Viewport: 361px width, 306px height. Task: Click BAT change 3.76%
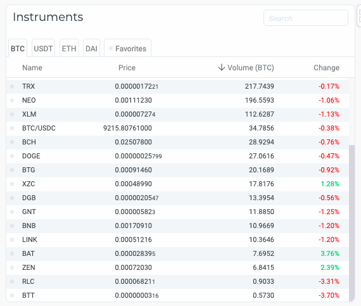(330, 253)
